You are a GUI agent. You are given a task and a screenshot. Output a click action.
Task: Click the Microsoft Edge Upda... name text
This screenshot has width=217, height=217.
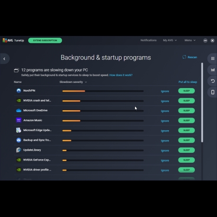37,130
